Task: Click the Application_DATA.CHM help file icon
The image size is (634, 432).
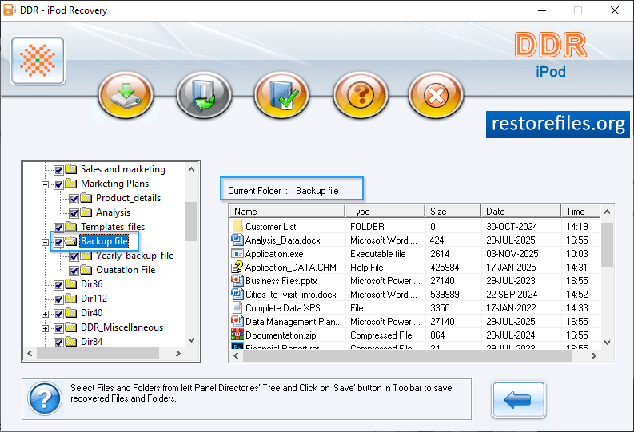Action: [x=237, y=267]
